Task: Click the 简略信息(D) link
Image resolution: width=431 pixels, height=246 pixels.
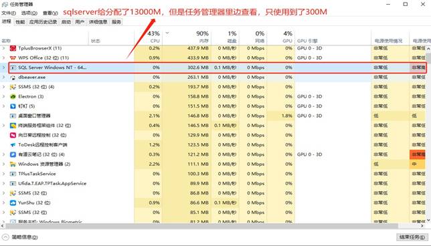Action: point(25,237)
